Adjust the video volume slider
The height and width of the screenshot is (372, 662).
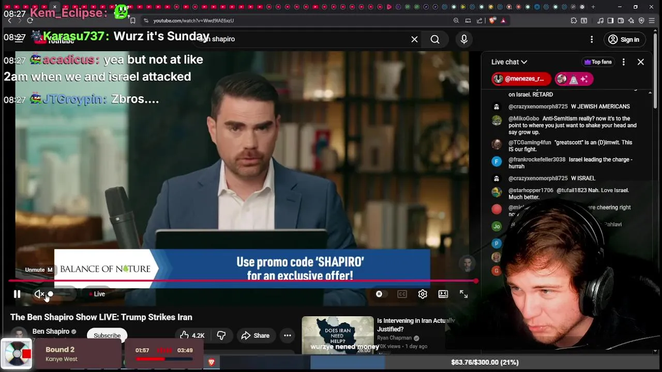tap(61, 294)
